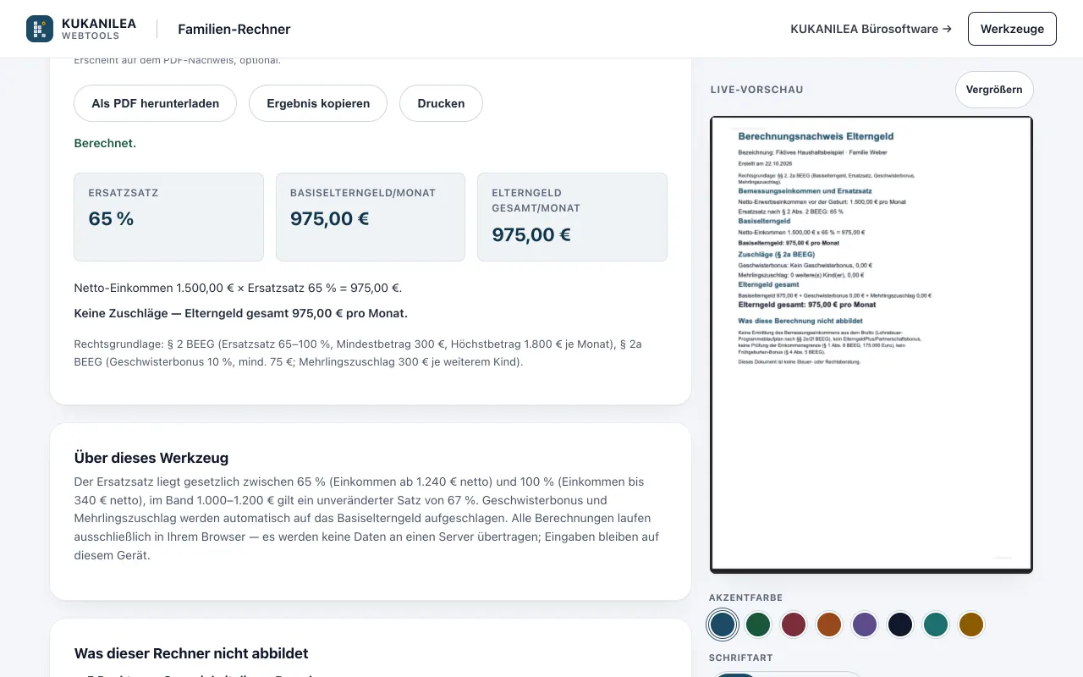Switch accent color to rust orange
The height and width of the screenshot is (677, 1083).
pyautogui.click(x=829, y=625)
